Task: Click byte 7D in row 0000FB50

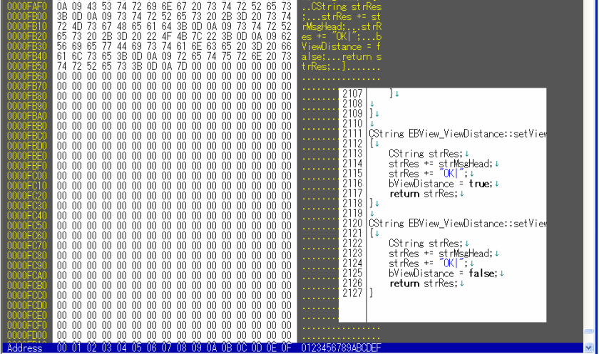Action: tap(181, 66)
